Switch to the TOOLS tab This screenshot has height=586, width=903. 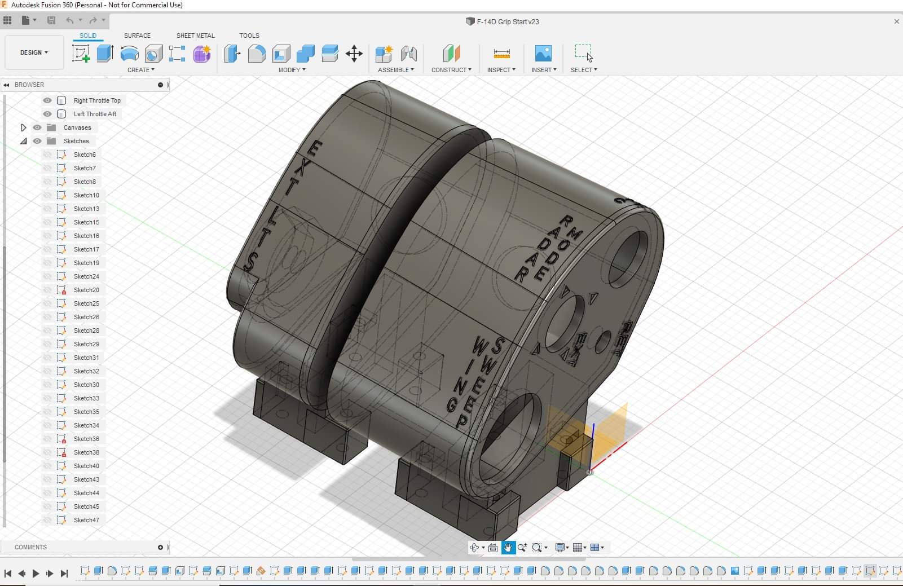249,36
